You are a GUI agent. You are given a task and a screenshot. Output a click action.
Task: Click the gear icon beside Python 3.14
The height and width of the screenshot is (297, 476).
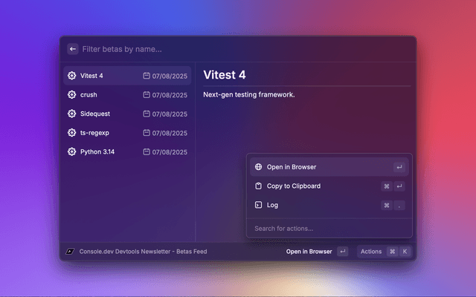point(71,151)
